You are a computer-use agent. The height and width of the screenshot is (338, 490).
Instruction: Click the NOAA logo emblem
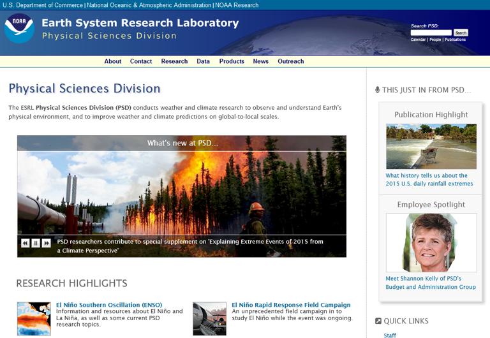pos(19,28)
